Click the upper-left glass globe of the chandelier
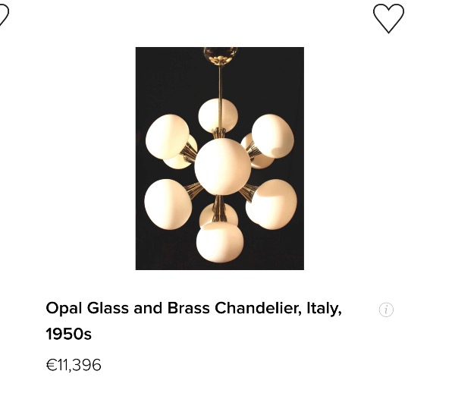The height and width of the screenshot is (393, 455). (x=168, y=137)
